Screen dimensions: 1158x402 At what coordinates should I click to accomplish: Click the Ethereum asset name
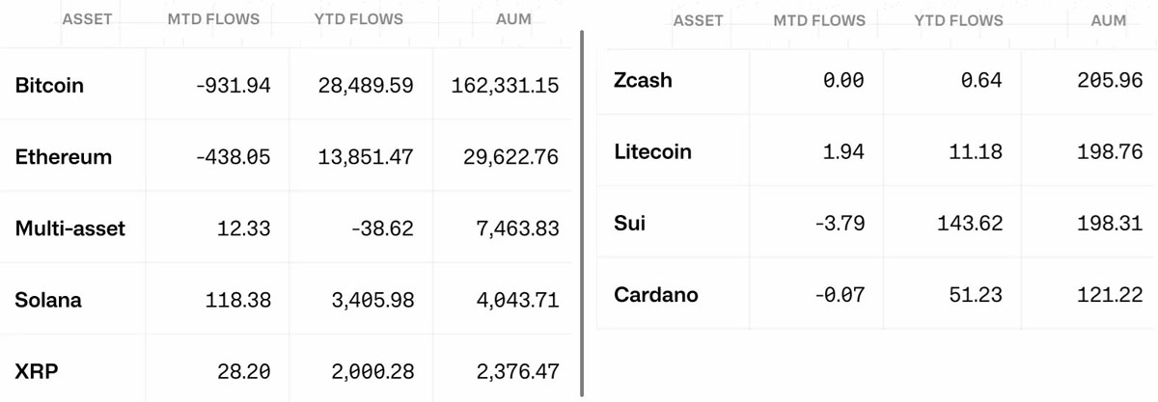64,157
